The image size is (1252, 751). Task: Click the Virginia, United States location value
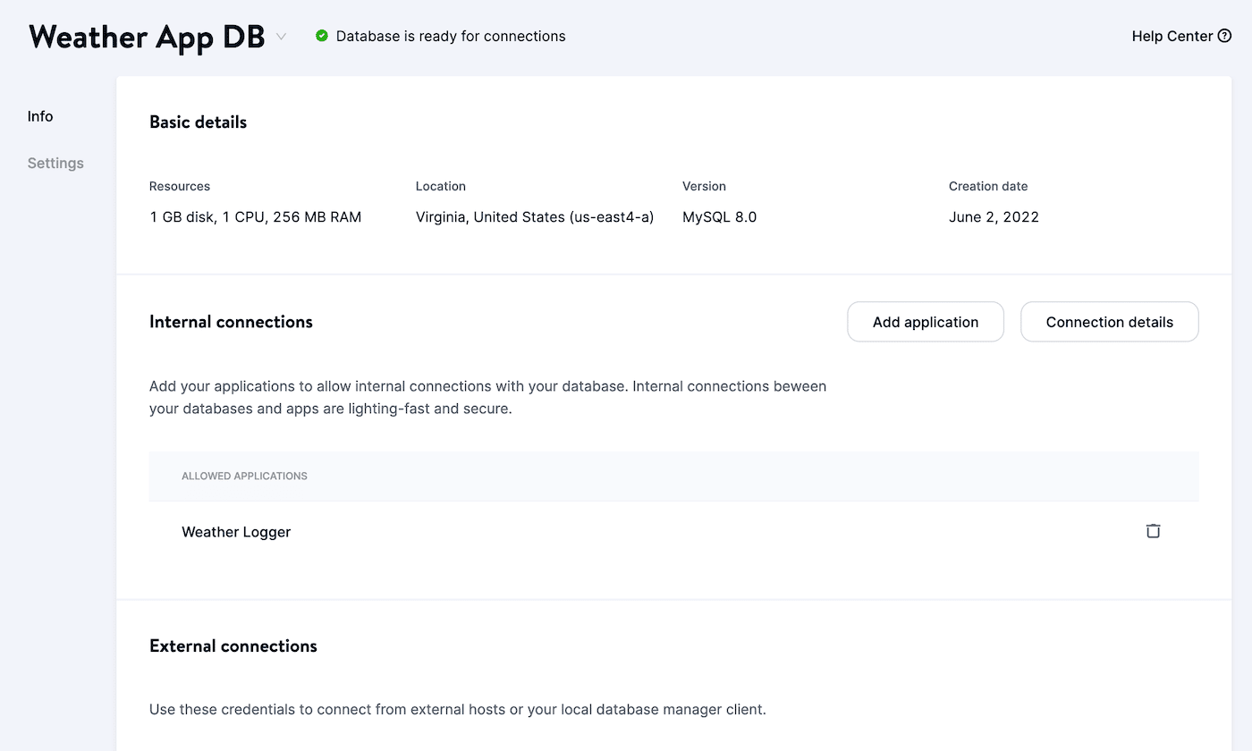click(x=535, y=217)
